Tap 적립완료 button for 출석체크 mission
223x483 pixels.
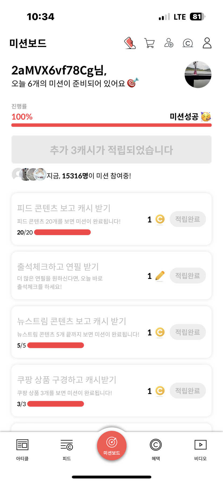point(188,275)
